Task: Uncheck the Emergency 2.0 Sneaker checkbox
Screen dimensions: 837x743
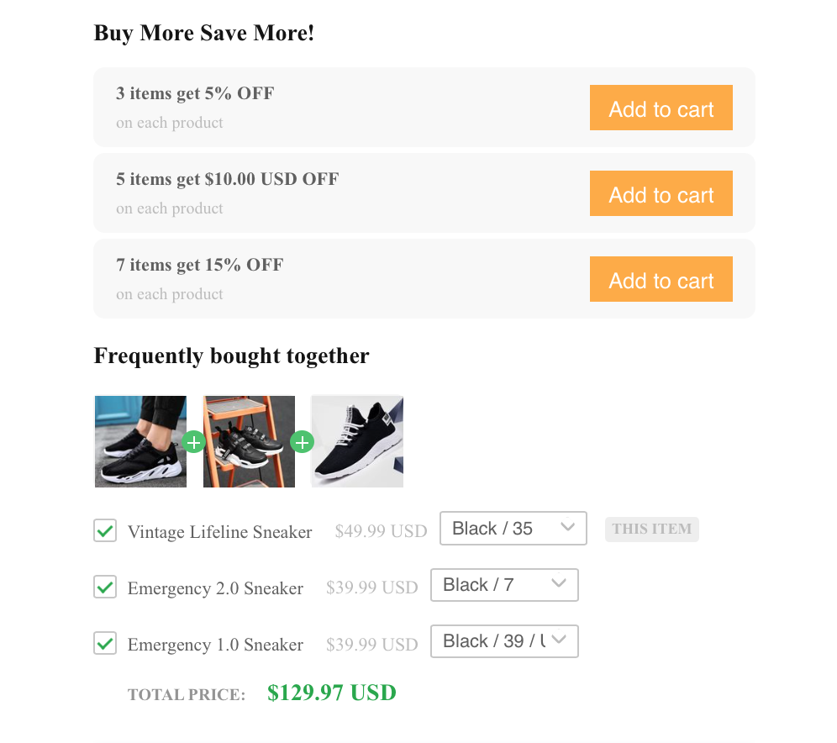Action: pos(104,588)
